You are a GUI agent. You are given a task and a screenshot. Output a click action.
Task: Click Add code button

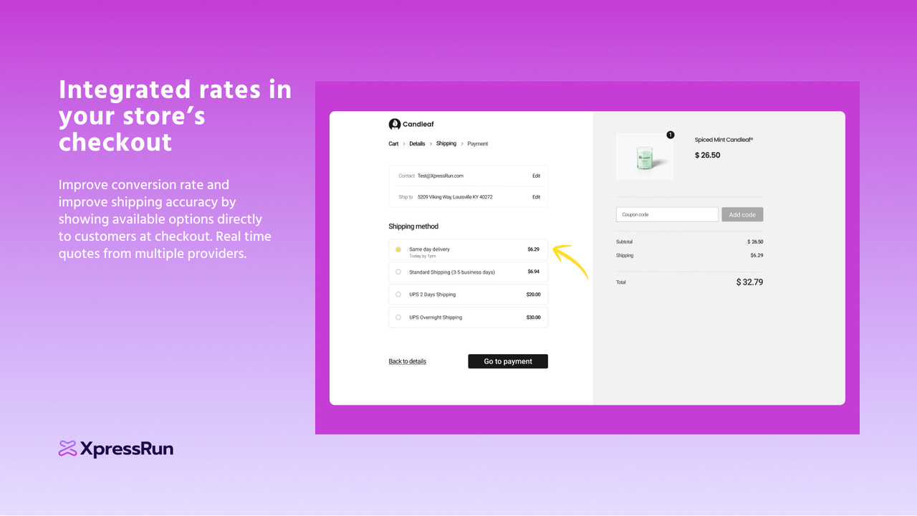[742, 214]
